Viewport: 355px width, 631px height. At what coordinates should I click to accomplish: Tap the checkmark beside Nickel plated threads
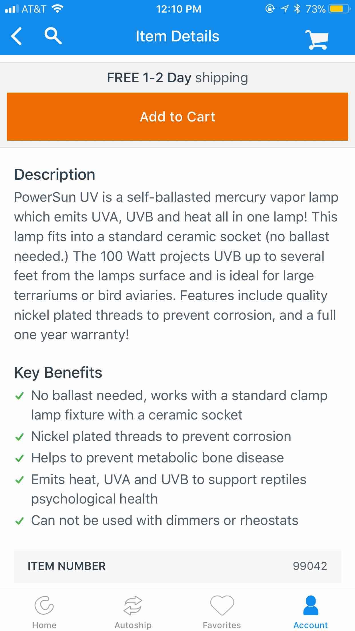(x=19, y=437)
